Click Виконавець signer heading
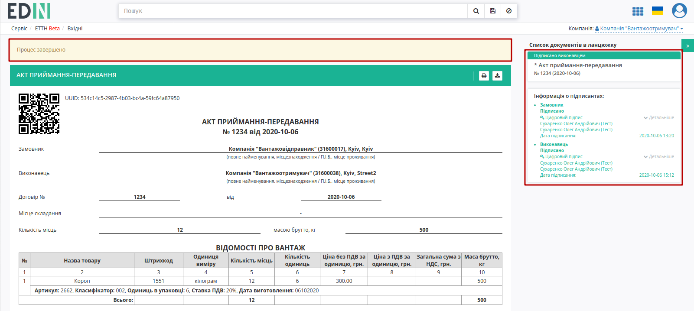The image size is (694, 311). click(554, 144)
